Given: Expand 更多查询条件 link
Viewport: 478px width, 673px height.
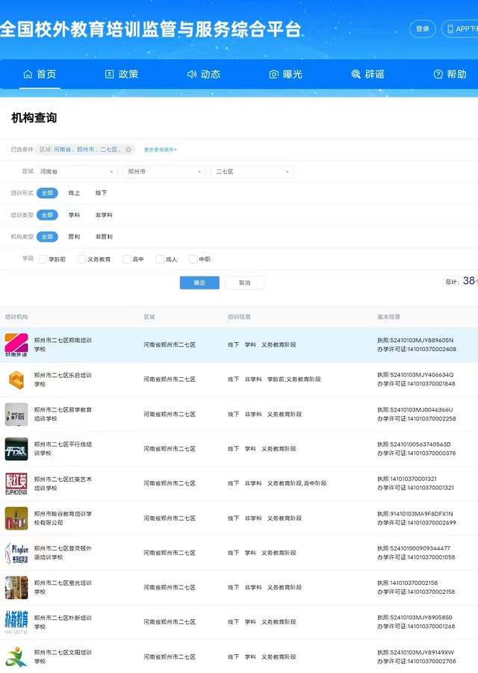Looking at the screenshot, I should pyautogui.click(x=160, y=150).
